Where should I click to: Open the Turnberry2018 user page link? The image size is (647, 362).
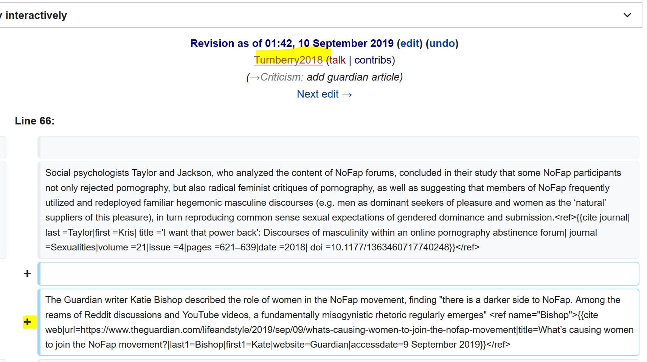click(288, 60)
